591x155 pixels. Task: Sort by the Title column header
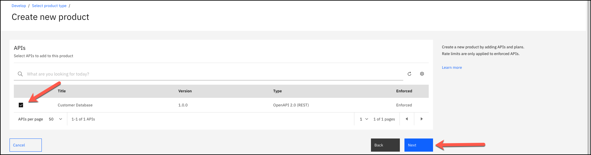tap(62, 91)
